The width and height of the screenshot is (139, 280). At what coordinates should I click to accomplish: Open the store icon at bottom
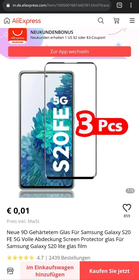coord(10,271)
